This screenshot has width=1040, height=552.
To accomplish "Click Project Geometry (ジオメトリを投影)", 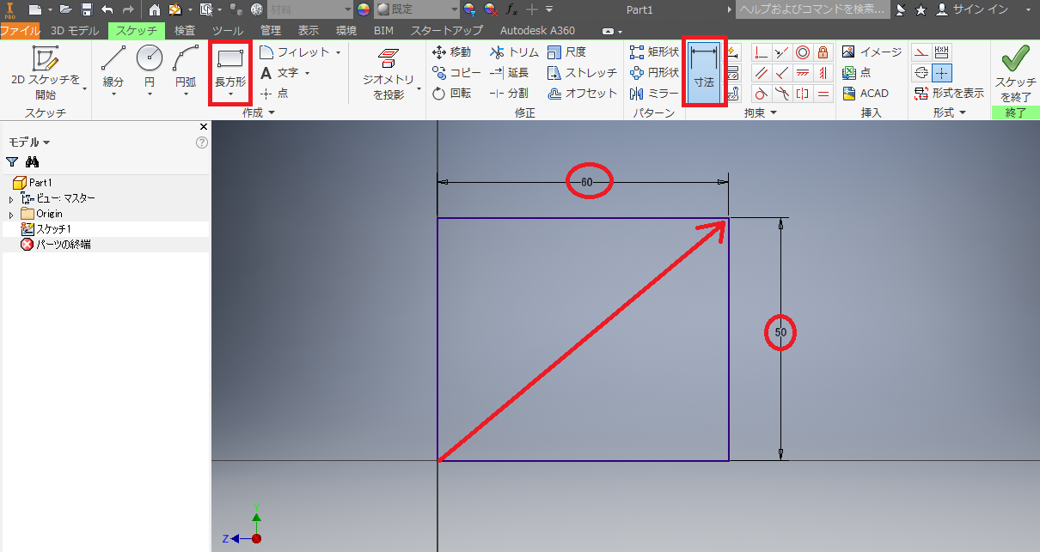I will click(x=388, y=74).
